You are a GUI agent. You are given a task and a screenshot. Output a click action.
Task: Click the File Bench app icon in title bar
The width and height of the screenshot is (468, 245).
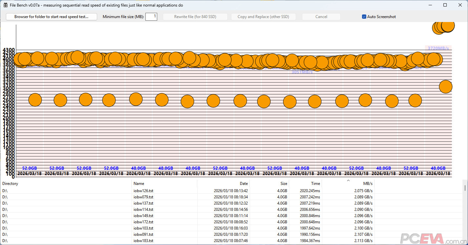5,5
